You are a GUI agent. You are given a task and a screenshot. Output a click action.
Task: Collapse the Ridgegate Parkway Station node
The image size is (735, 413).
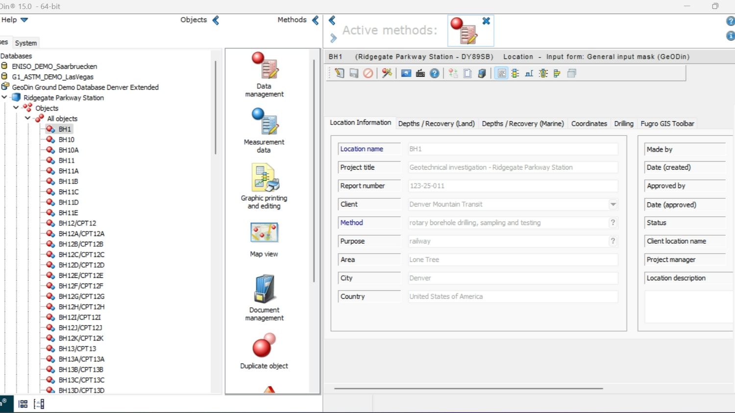[5, 97]
